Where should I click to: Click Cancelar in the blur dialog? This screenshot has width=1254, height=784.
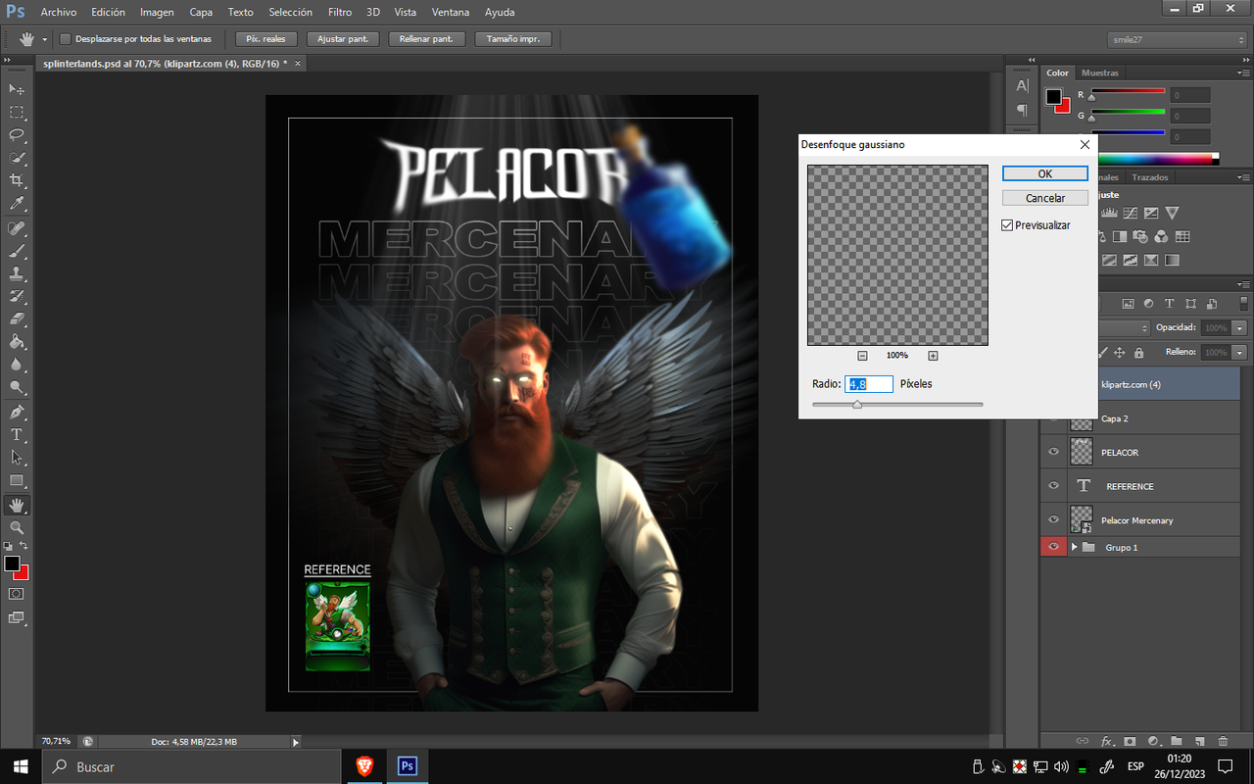(x=1045, y=198)
